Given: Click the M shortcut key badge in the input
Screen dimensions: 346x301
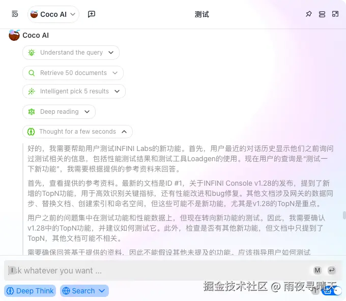Looking at the screenshot, I should click(x=318, y=270).
